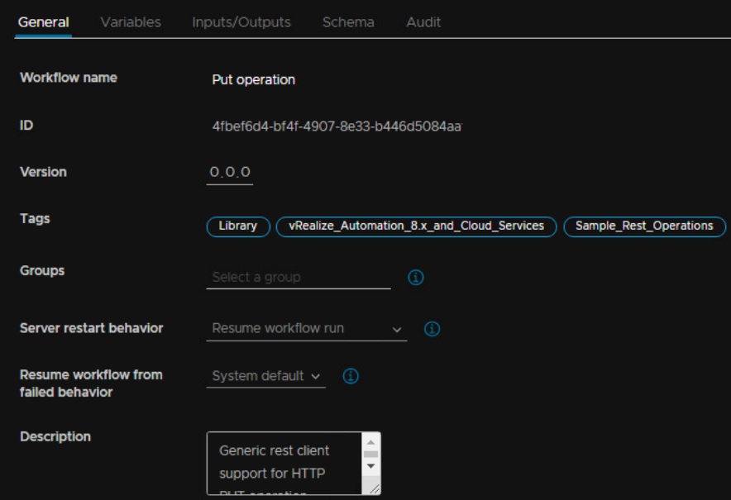Click the Select a group input field
731x500 pixels.
click(299, 277)
